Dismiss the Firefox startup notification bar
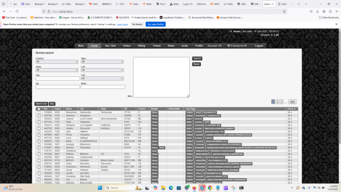This screenshot has height=192, width=341. pos(337,24)
